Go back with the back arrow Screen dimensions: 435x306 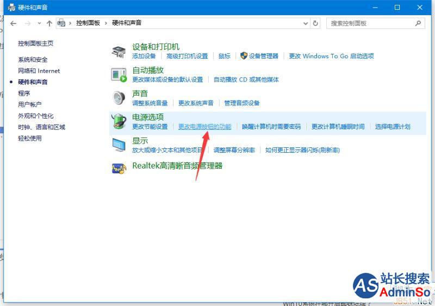click(13, 23)
